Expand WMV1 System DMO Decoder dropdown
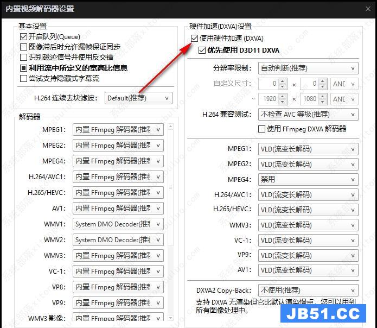 [x=118, y=224]
